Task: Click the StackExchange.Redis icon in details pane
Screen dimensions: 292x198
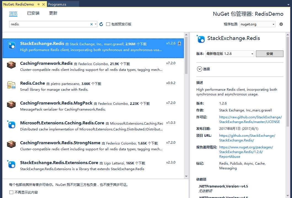Action: [200, 39]
